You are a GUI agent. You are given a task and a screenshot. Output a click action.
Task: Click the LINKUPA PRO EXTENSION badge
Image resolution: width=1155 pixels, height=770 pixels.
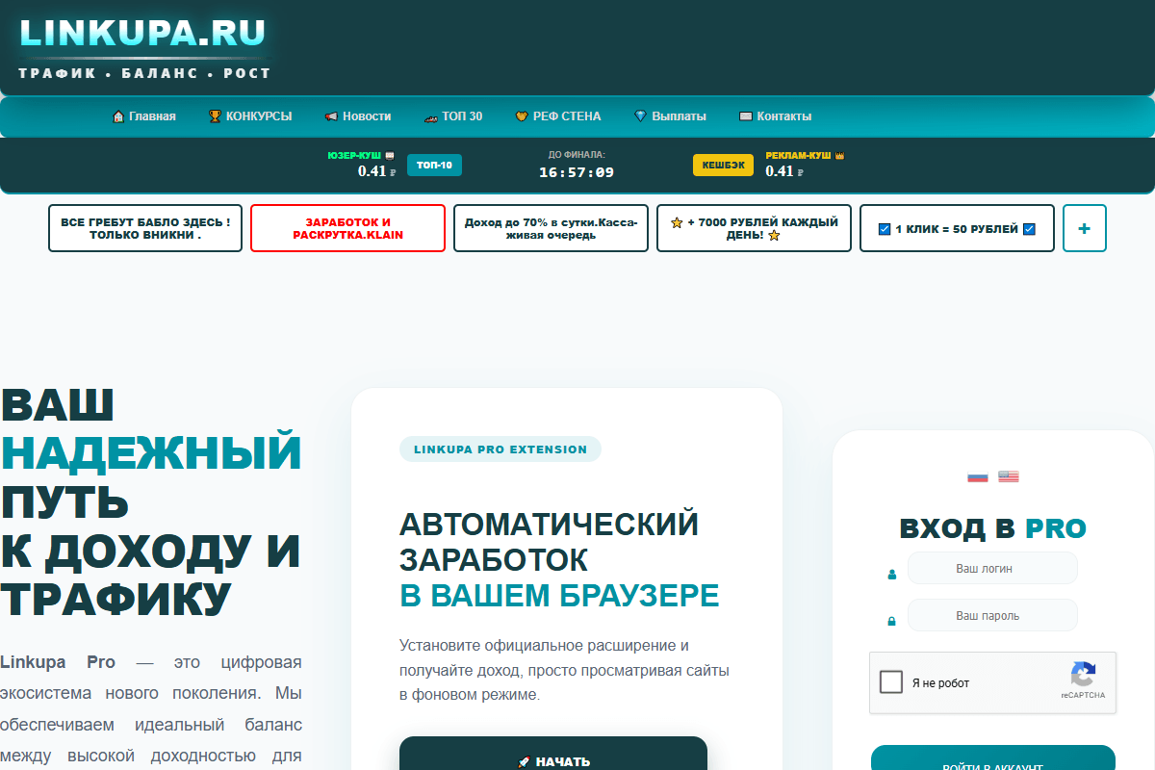coord(500,449)
